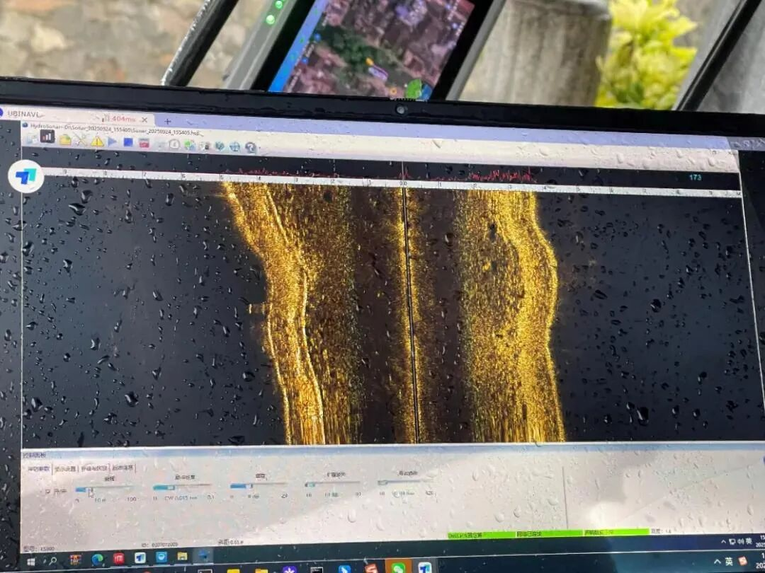
Task: Click the floating blue logo circle button
Action: click(x=26, y=176)
